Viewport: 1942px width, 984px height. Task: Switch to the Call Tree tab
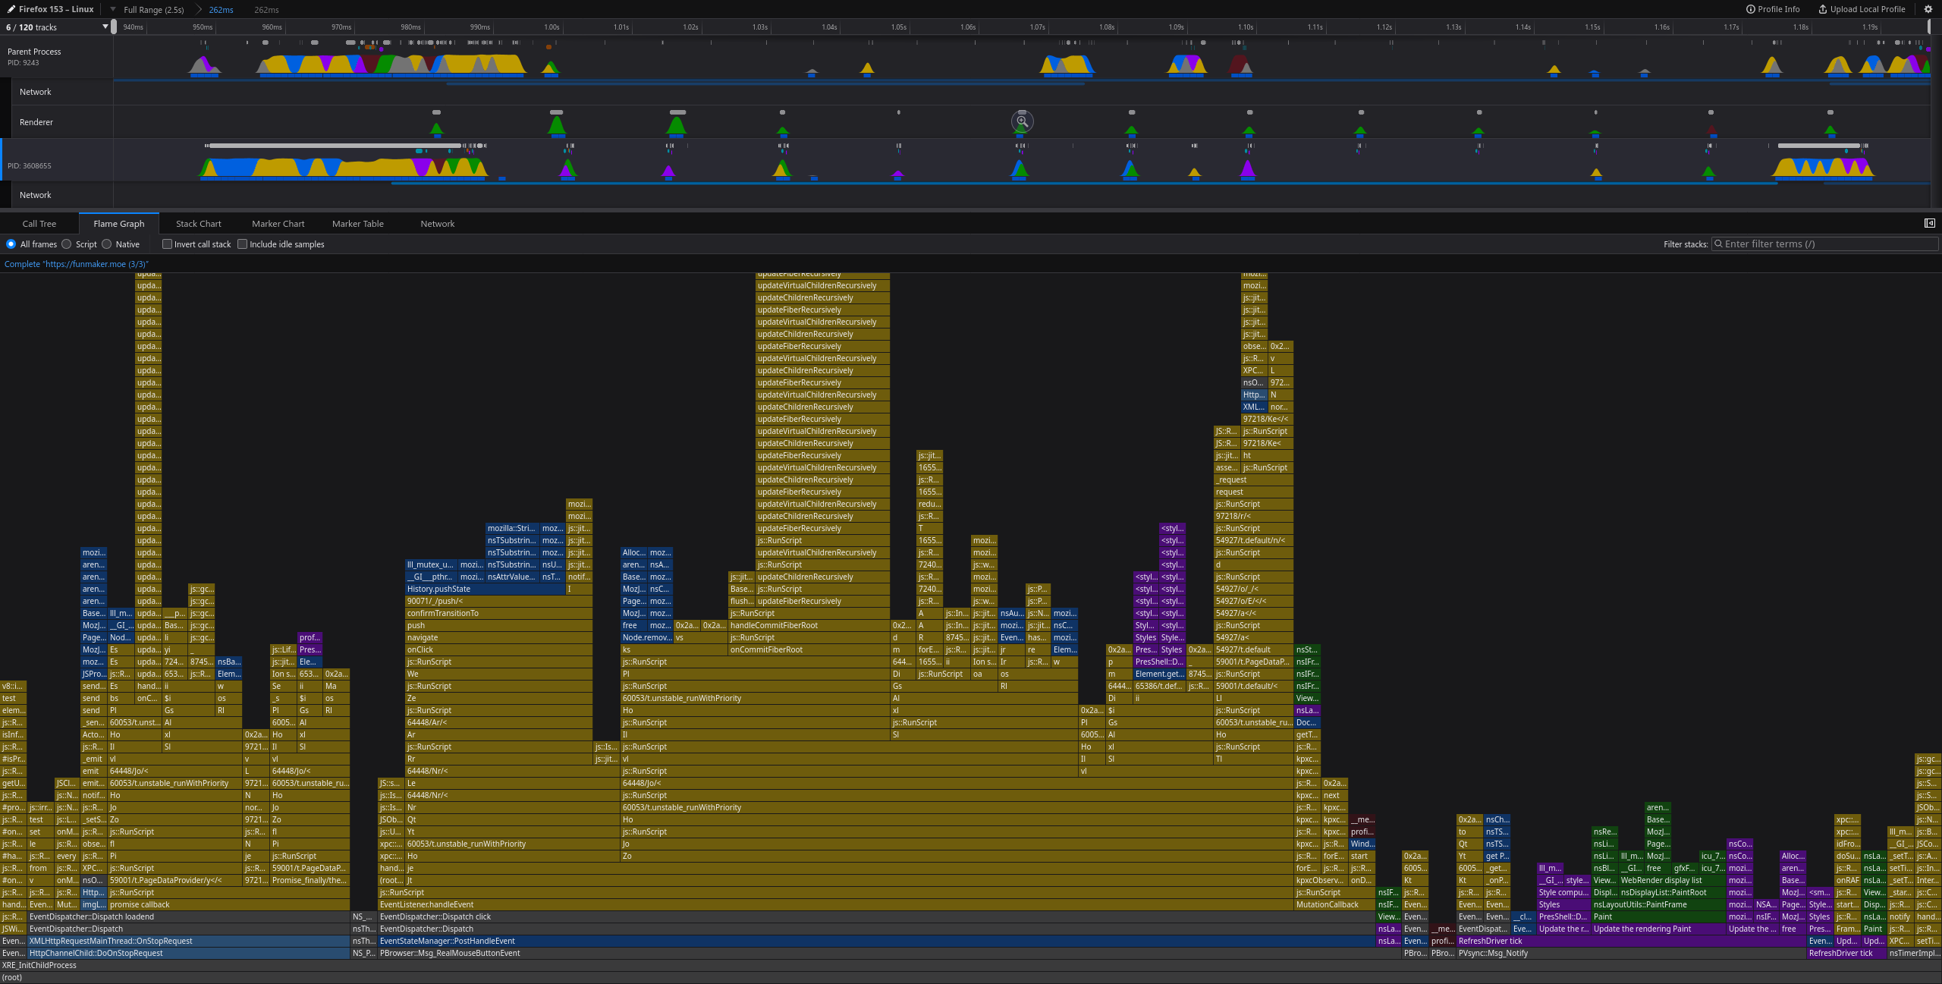click(39, 223)
